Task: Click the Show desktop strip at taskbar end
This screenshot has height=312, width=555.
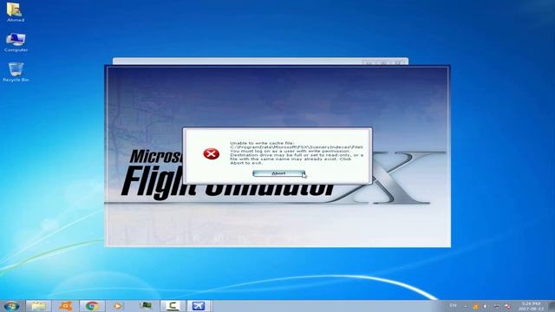Action: pyautogui.click(x=552, y=306)
